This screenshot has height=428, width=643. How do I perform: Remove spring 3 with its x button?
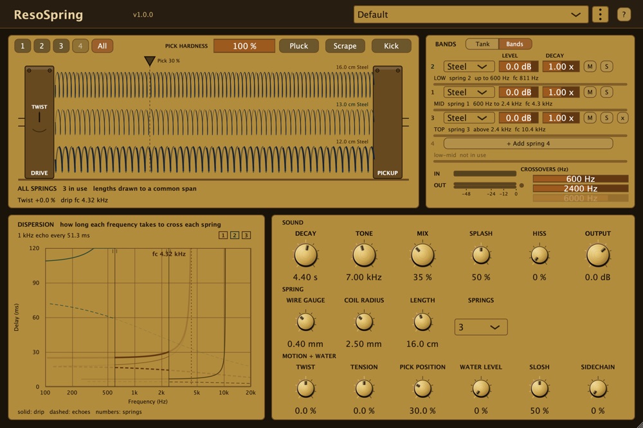[x=622, y=118]
